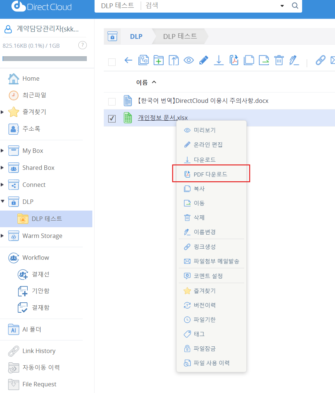Click the DLP lock box breadcrumb icon
This screenshot has width=335, height=393.
[x=112, y=37]
